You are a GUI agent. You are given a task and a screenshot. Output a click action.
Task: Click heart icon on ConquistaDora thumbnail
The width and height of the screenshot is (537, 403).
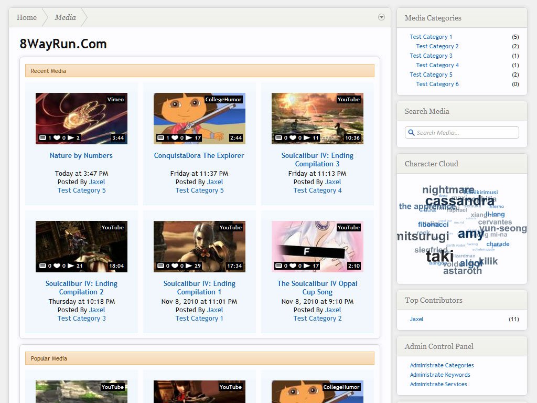[175, 138]
